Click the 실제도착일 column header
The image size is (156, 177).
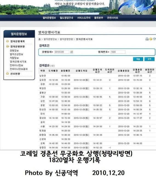pos(81,71)
